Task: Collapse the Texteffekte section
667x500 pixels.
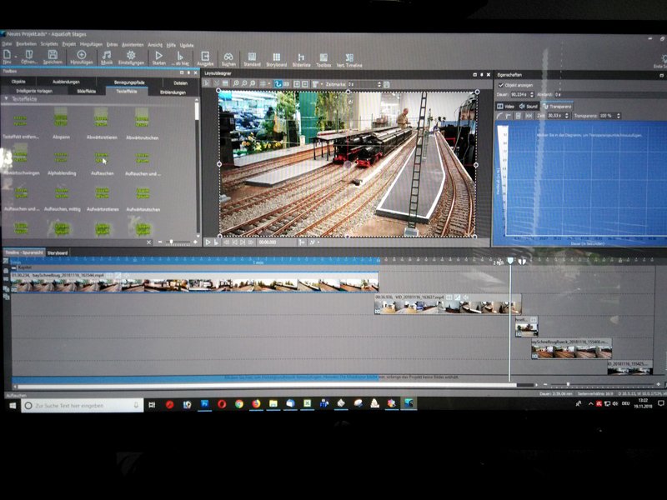Action: [x=6, y=99]
